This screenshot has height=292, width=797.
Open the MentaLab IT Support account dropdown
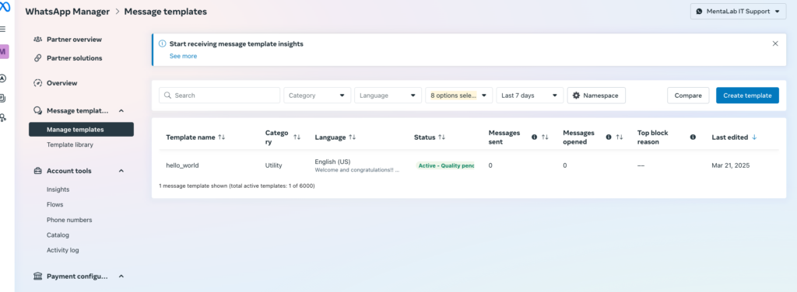tap(738, 11)
